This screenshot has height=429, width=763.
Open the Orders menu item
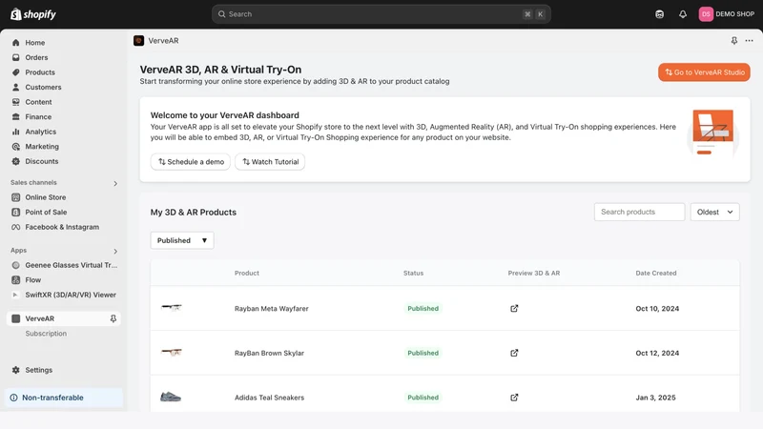coord(36,57)
